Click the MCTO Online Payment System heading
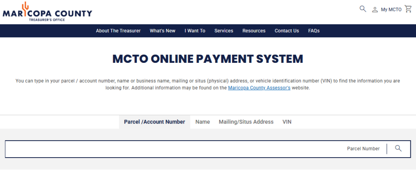Viewport: 416px width, 173px height. pos(208,59)
